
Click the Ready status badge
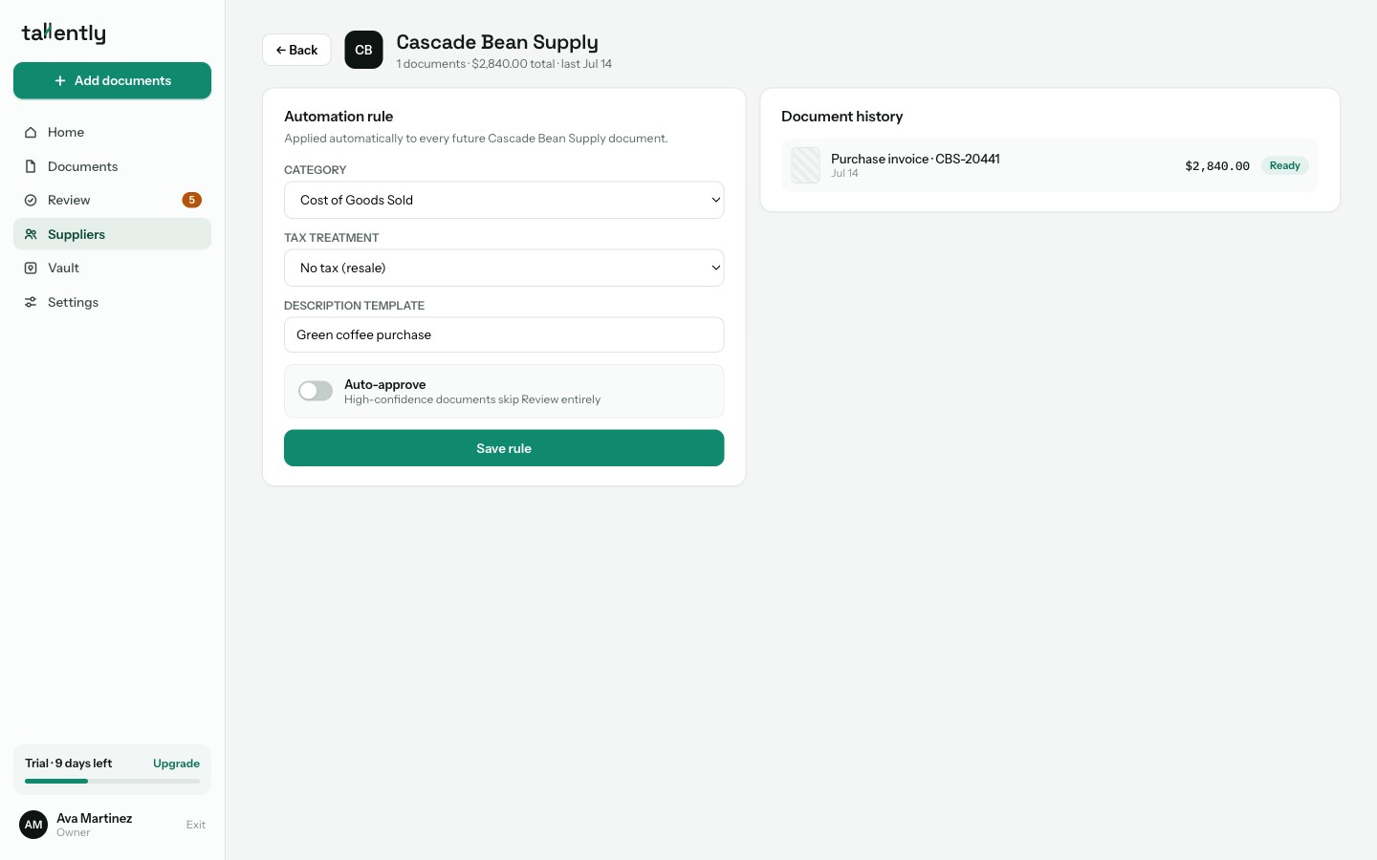[x=1284, y=165]
